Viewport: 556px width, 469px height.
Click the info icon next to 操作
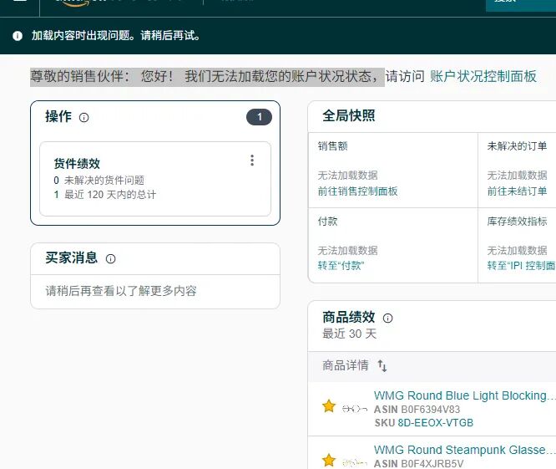(83, 118)
